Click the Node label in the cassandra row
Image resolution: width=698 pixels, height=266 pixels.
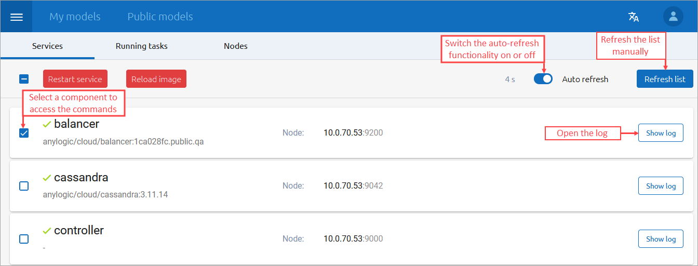point(293,186)
